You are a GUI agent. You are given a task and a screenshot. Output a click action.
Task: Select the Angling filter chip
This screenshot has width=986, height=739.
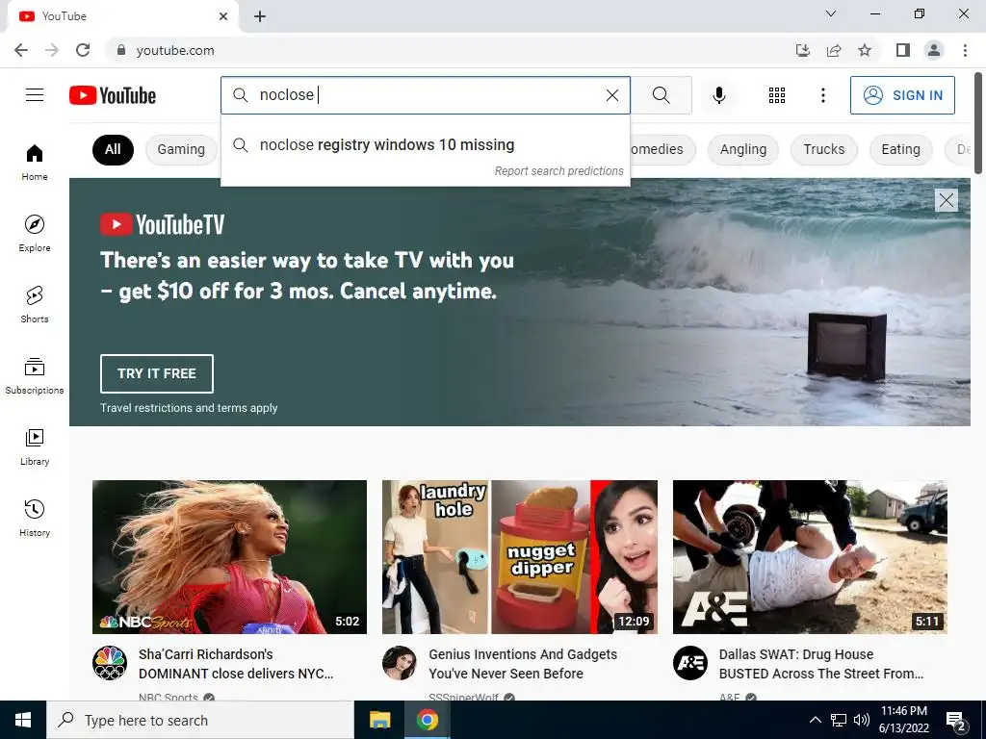coord(742,149)
